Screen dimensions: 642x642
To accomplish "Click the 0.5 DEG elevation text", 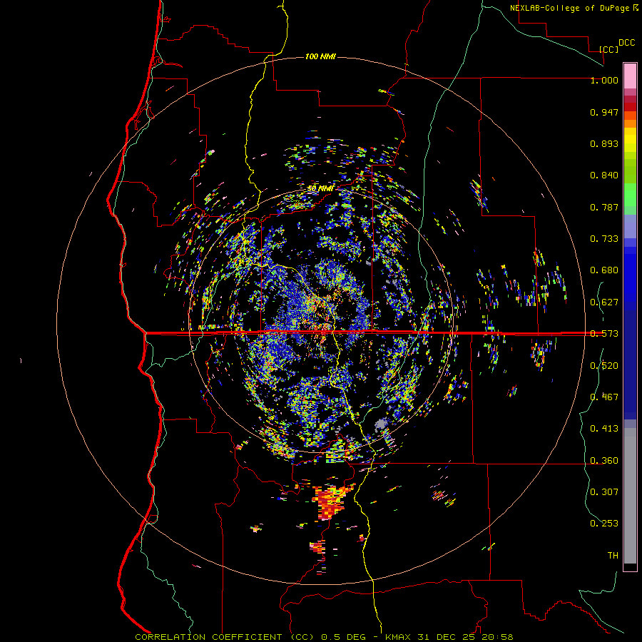I will click(344, 637).
